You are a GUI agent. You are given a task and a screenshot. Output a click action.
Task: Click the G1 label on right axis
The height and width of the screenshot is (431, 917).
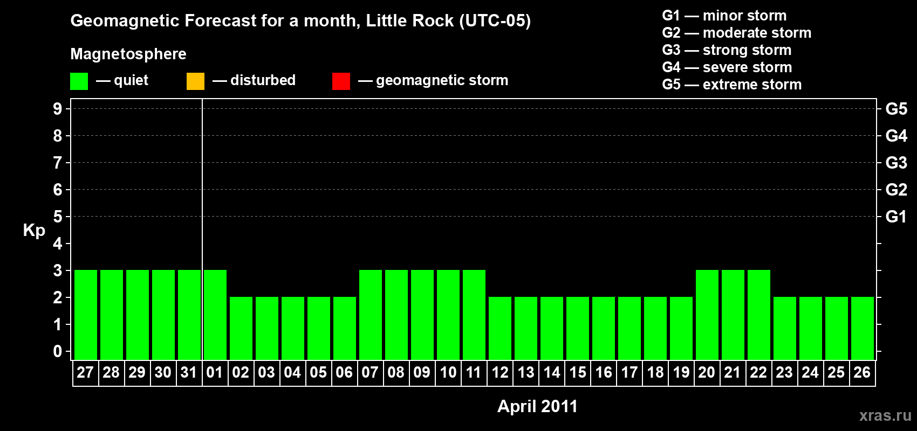point(897,217)
